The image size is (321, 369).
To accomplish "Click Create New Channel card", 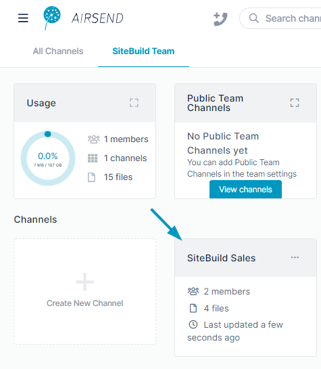I will pos(84,291).
